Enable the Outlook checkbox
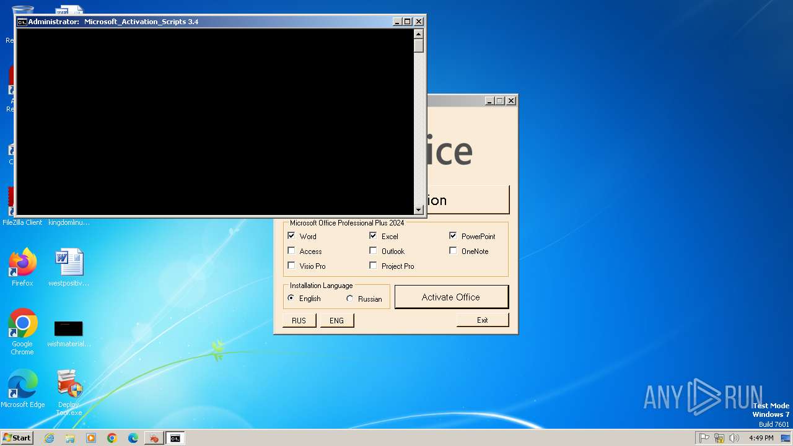Image resolution: width=793 pixels, height=446 pixels. [x=373, y=251]
